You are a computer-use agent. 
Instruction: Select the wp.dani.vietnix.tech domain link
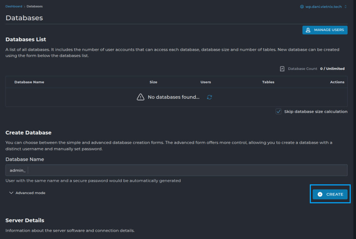click(323, 7)
